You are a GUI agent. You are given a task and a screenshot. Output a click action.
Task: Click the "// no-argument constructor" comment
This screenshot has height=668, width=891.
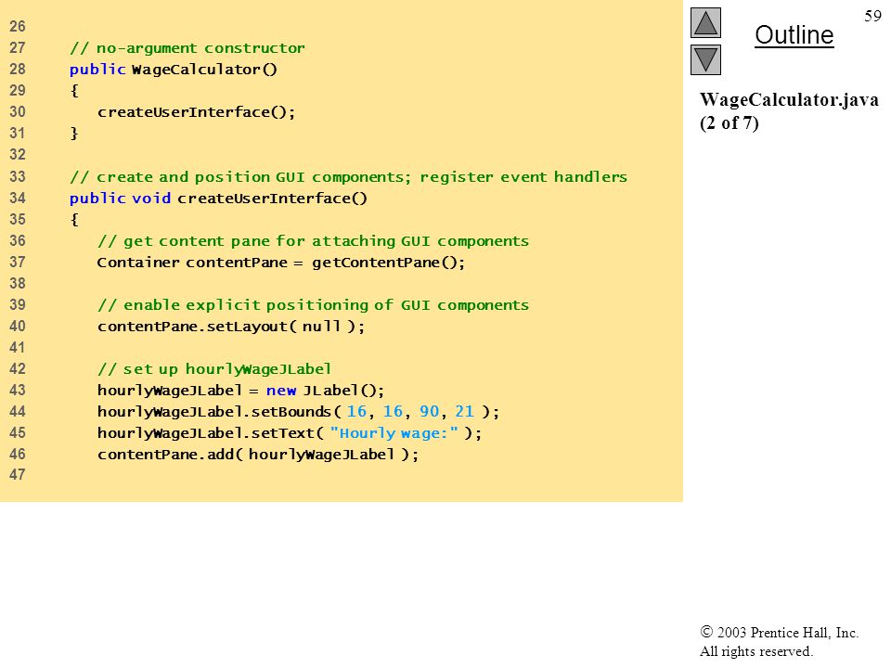pos(187,48)
